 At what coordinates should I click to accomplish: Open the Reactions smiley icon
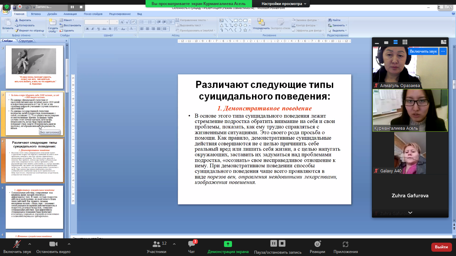[x=317, y=244]
